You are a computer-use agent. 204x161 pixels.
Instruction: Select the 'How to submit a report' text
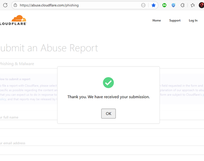[15, 79]
